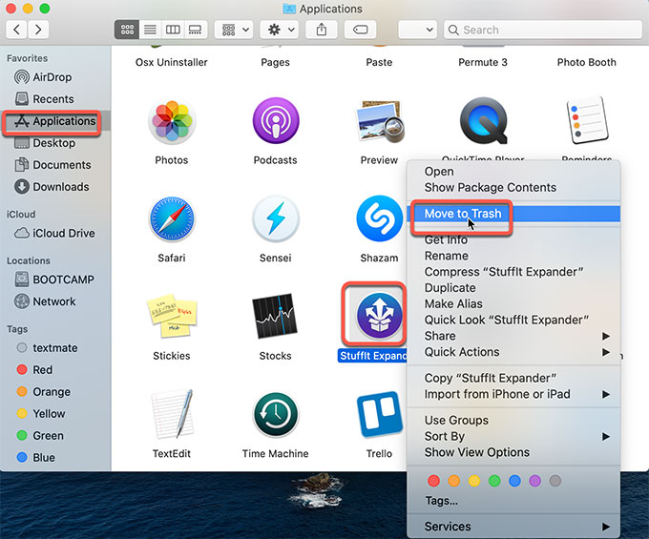Choose Get Info from context menu
This screenshot has height=539, width=649.
(513, 239)
